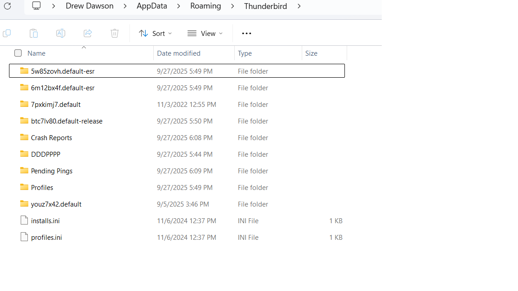
Task: Select the profiles.ini file
Action: [x=177, y=237]
